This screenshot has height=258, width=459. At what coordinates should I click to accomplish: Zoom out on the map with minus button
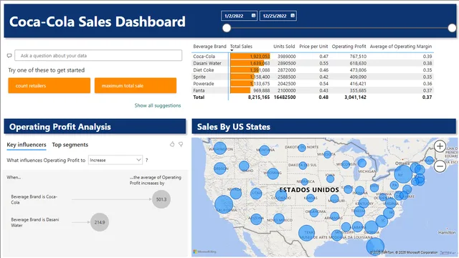[440, 166]
